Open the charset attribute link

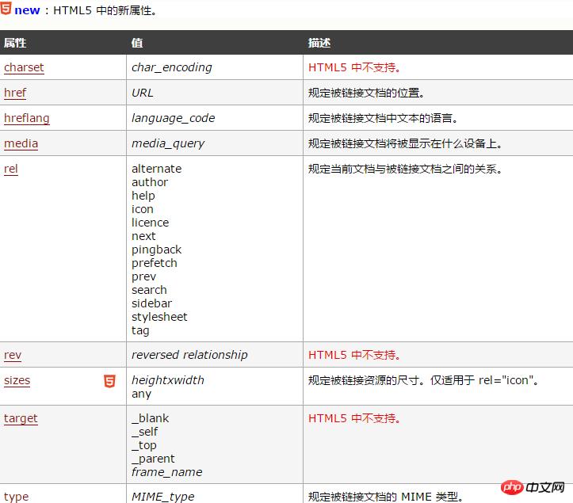pos(24,67)
